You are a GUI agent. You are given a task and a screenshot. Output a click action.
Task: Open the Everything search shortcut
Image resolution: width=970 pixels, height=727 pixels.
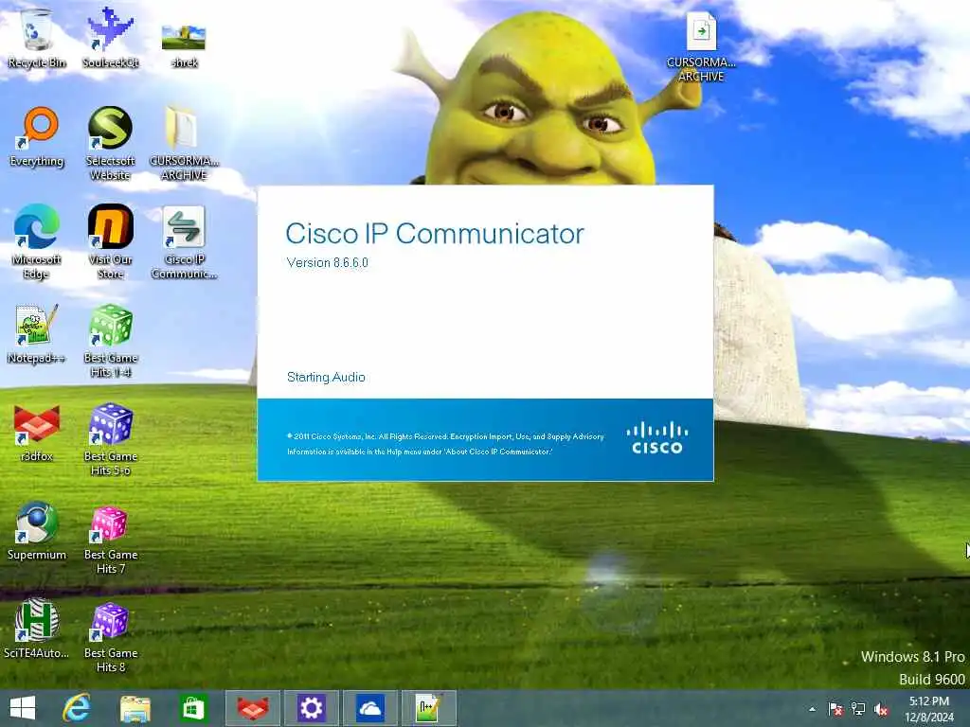(x=37, y=137)
